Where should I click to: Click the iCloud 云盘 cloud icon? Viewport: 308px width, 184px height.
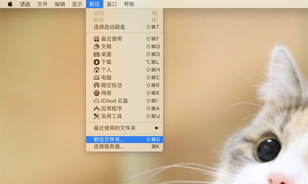(x=96, y=101)
